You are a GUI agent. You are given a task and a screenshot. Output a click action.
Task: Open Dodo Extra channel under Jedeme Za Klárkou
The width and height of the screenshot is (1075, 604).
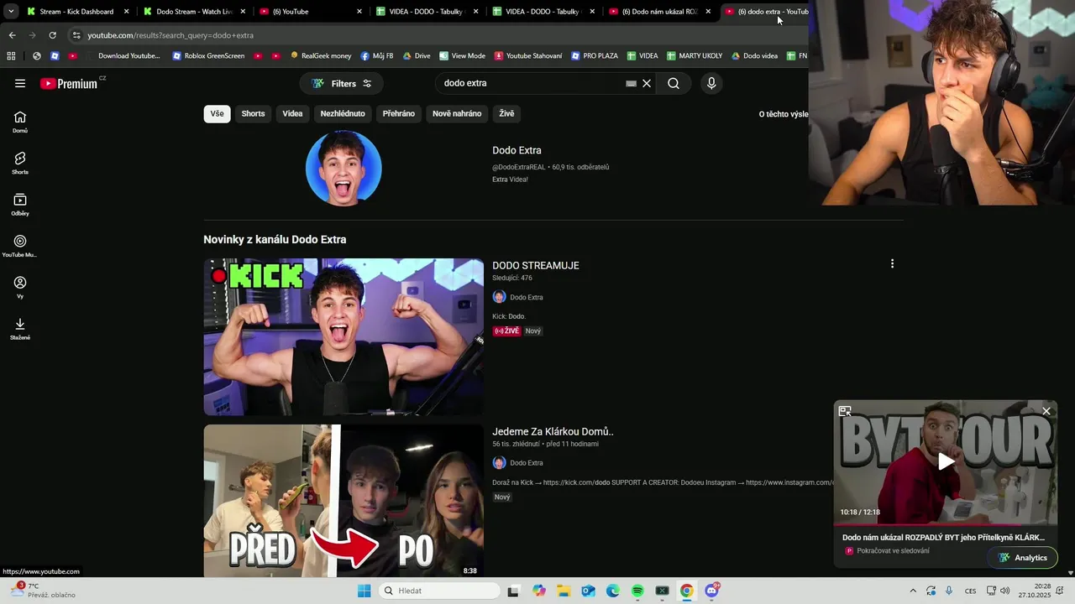click(526, 463)
